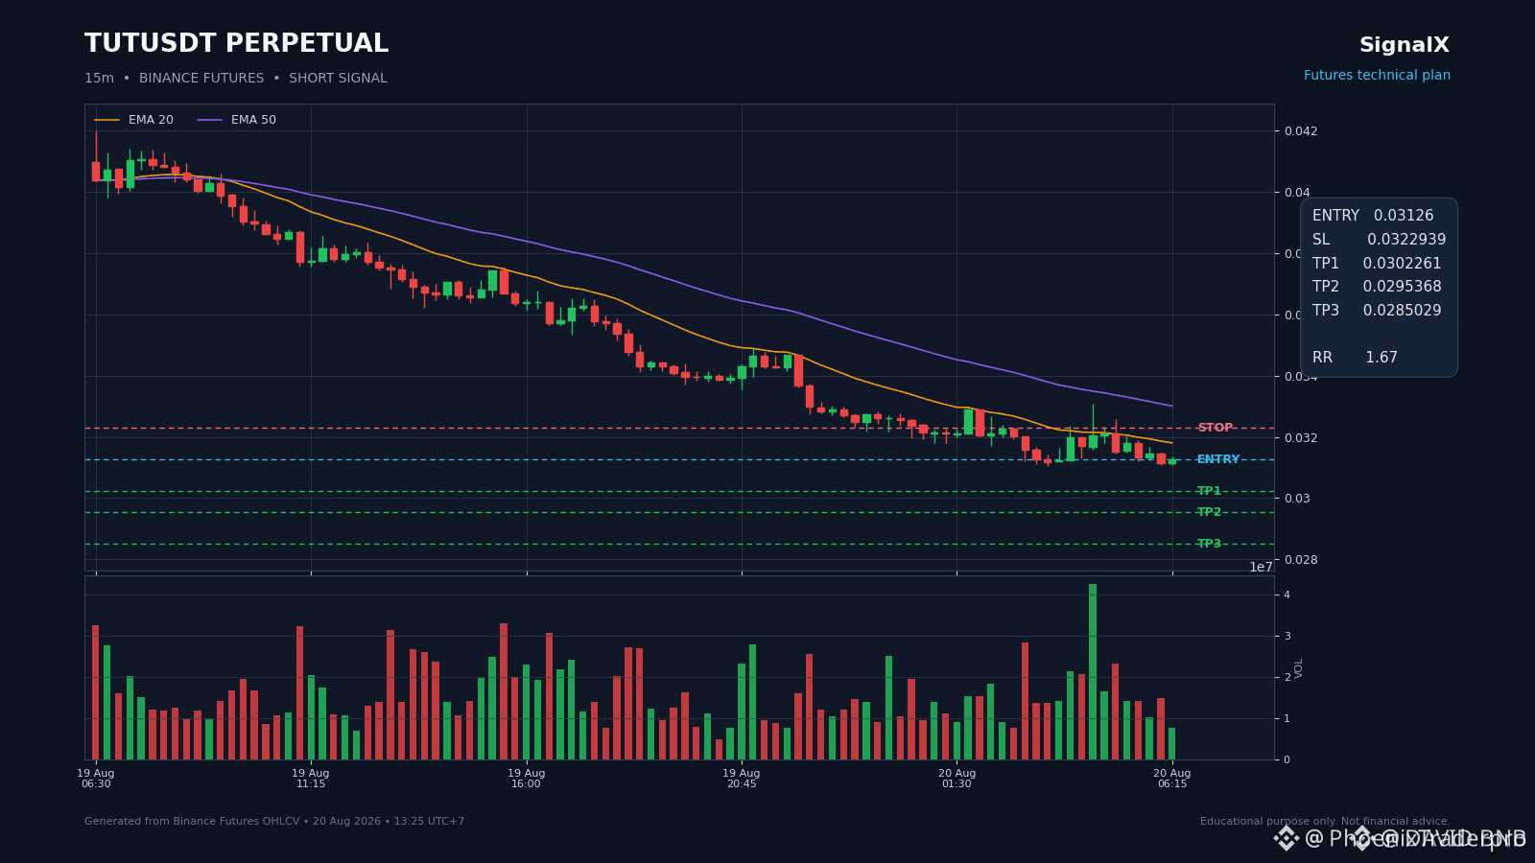Click the green TP2 label on the chart

1209,512
